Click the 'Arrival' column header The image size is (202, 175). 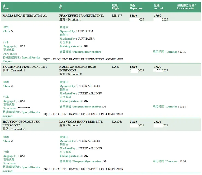tap(158, 7)
